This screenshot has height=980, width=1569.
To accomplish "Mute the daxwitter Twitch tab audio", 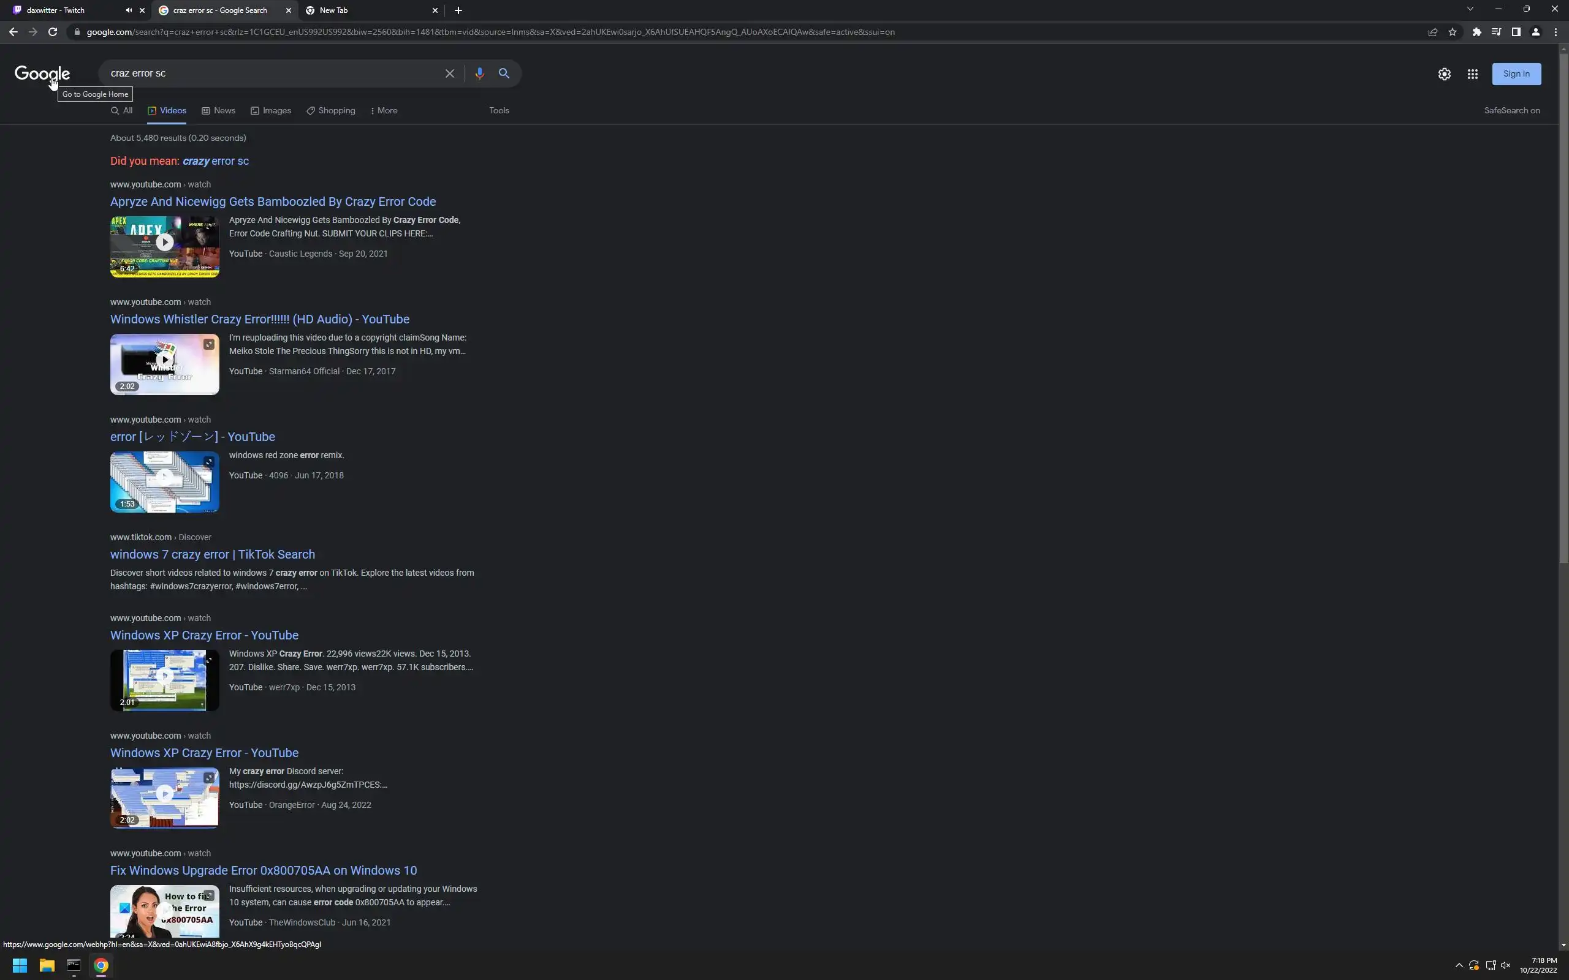I will tap(128, 10).
